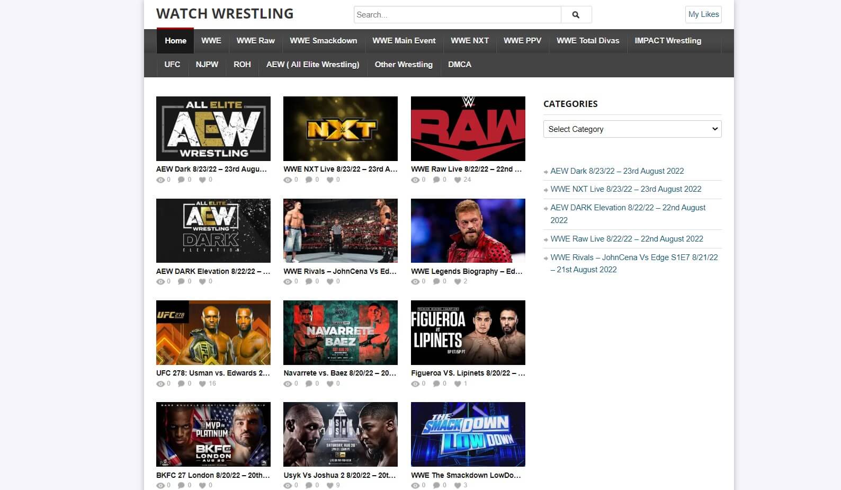Open the Figueroa Lipinets poster thumbnail
Viewport: 841px width, 490px height.
point(468,333)
